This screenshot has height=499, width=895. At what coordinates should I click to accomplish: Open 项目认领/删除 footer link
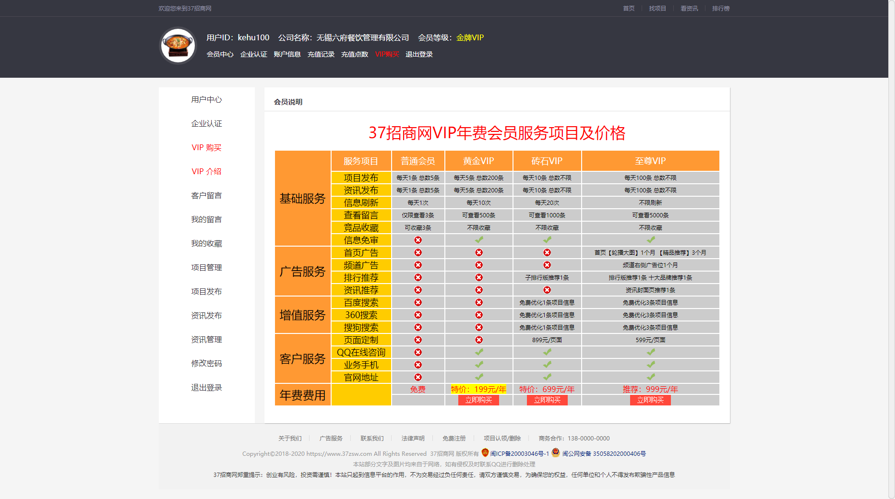pyautogui.click(x=502, y=439)
